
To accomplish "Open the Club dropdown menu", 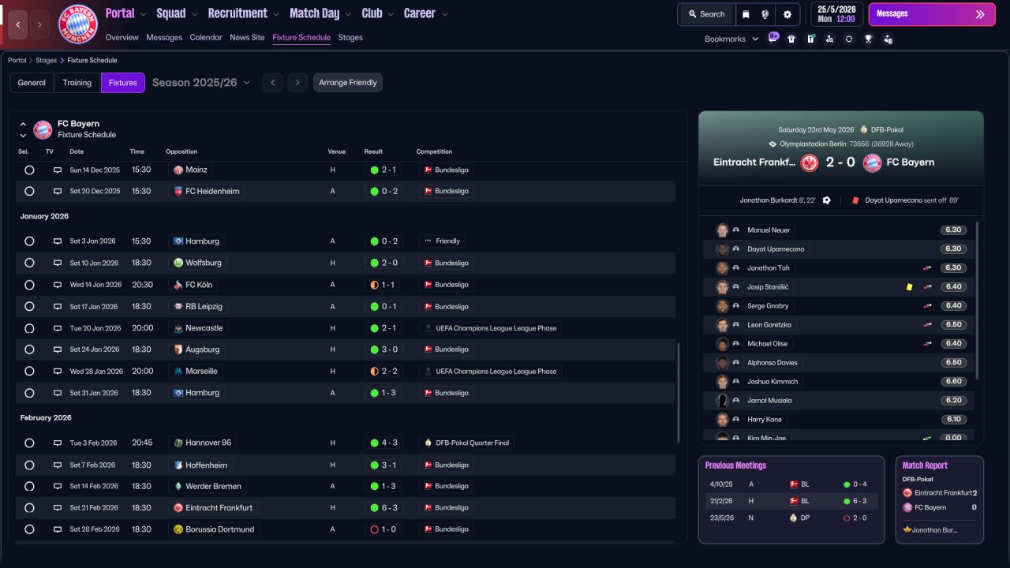I will point(379,13).
